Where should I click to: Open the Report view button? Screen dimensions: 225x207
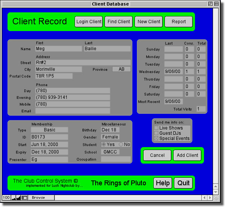tap(178, 22)
